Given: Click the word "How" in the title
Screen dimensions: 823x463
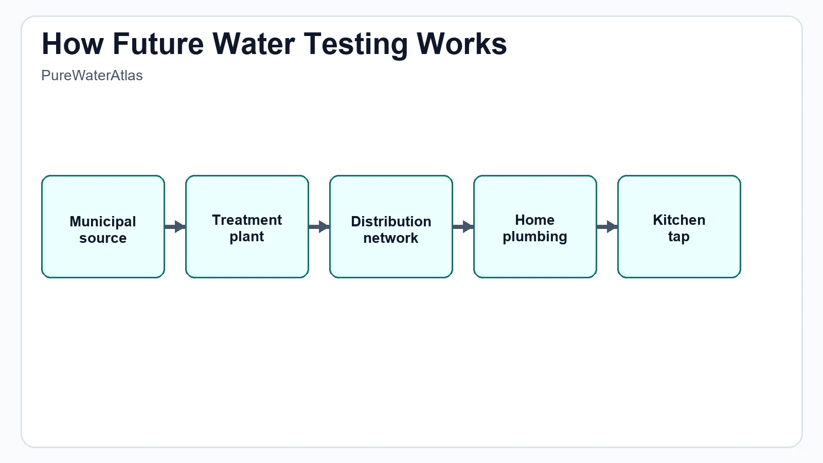Looking at the screenshot, I should tap(73, 44).
